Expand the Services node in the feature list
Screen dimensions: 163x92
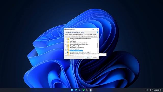tap(66, 54)
